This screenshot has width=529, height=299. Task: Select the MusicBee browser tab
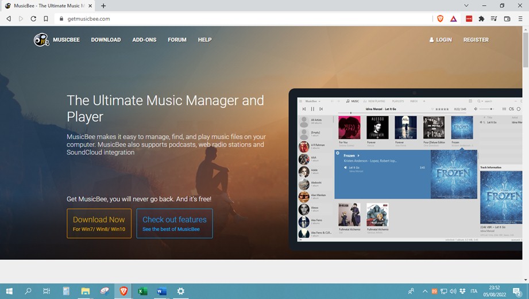(x=48, y=6)
